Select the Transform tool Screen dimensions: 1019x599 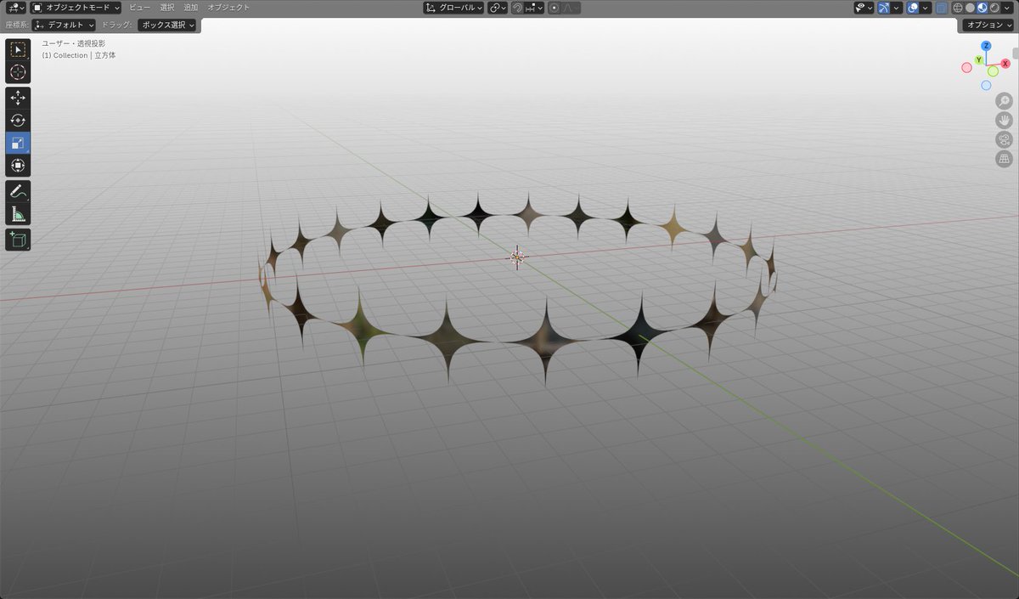pyautogui.click(x=18, y=165)
